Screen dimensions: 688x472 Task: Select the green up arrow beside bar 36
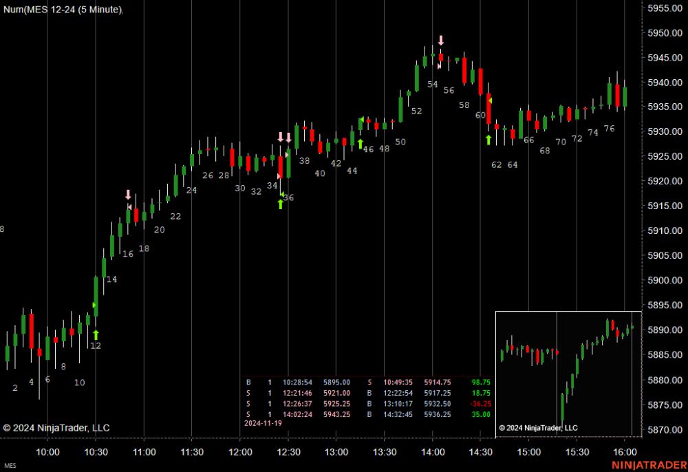(x=280, y=204)
